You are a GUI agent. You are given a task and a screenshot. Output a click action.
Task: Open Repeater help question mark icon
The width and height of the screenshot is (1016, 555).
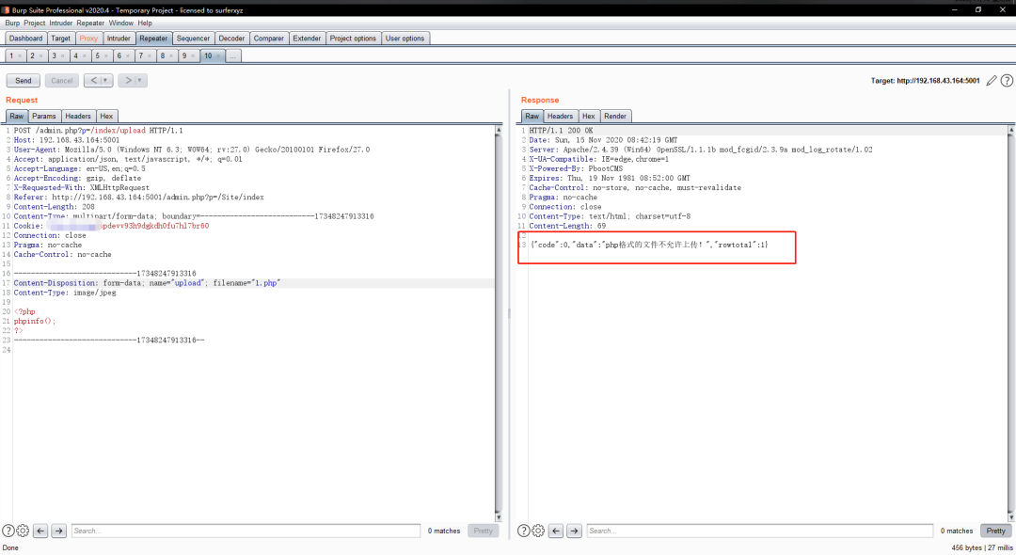1006,81
